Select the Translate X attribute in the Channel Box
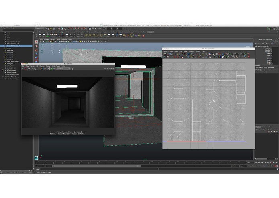The width and height of the screenshot is (279, 198). 269,48
